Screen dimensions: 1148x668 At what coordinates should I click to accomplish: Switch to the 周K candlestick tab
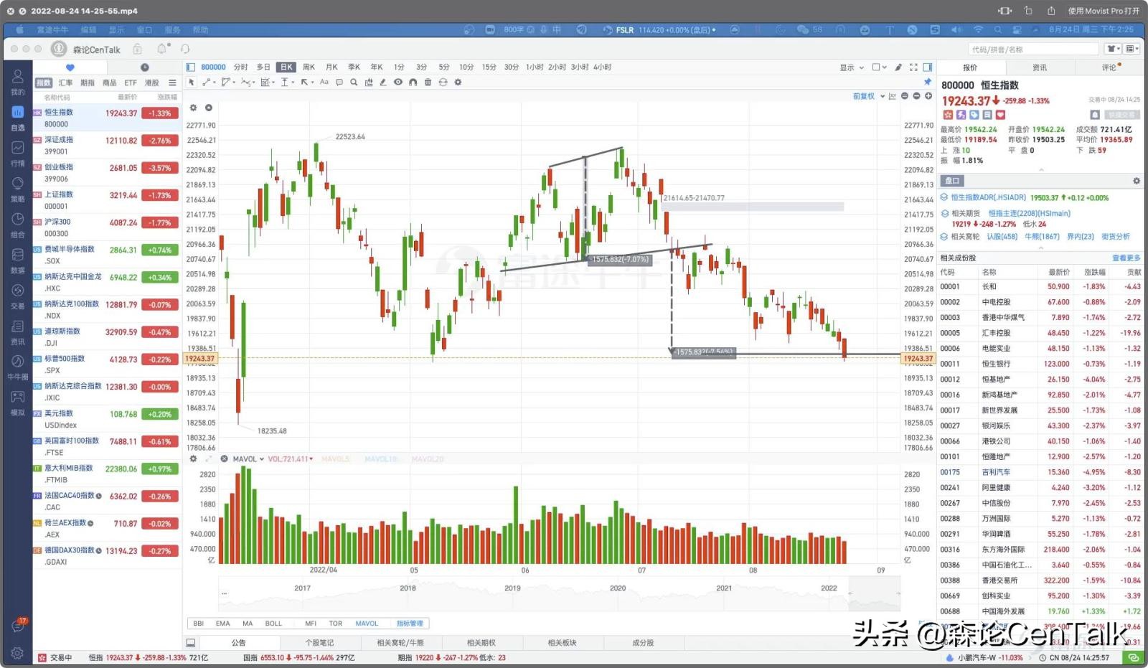click(308, 67)
